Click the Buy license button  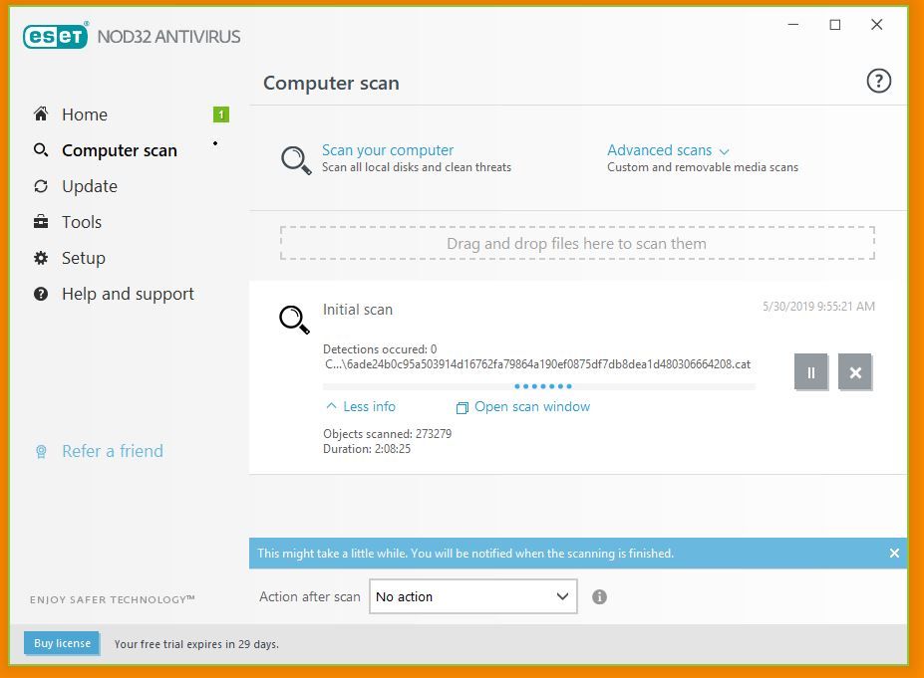tap(62, 643)
